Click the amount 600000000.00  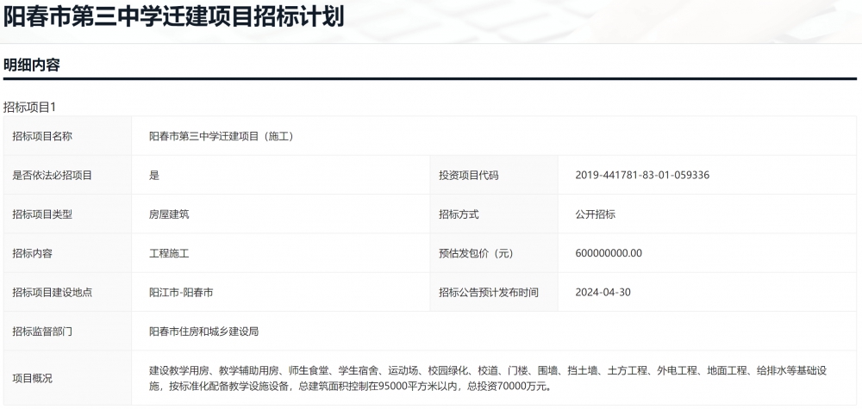609,254
